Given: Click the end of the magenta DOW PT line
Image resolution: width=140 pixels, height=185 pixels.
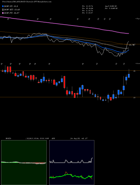Looking at the screenshot, I should pos(129,34).
